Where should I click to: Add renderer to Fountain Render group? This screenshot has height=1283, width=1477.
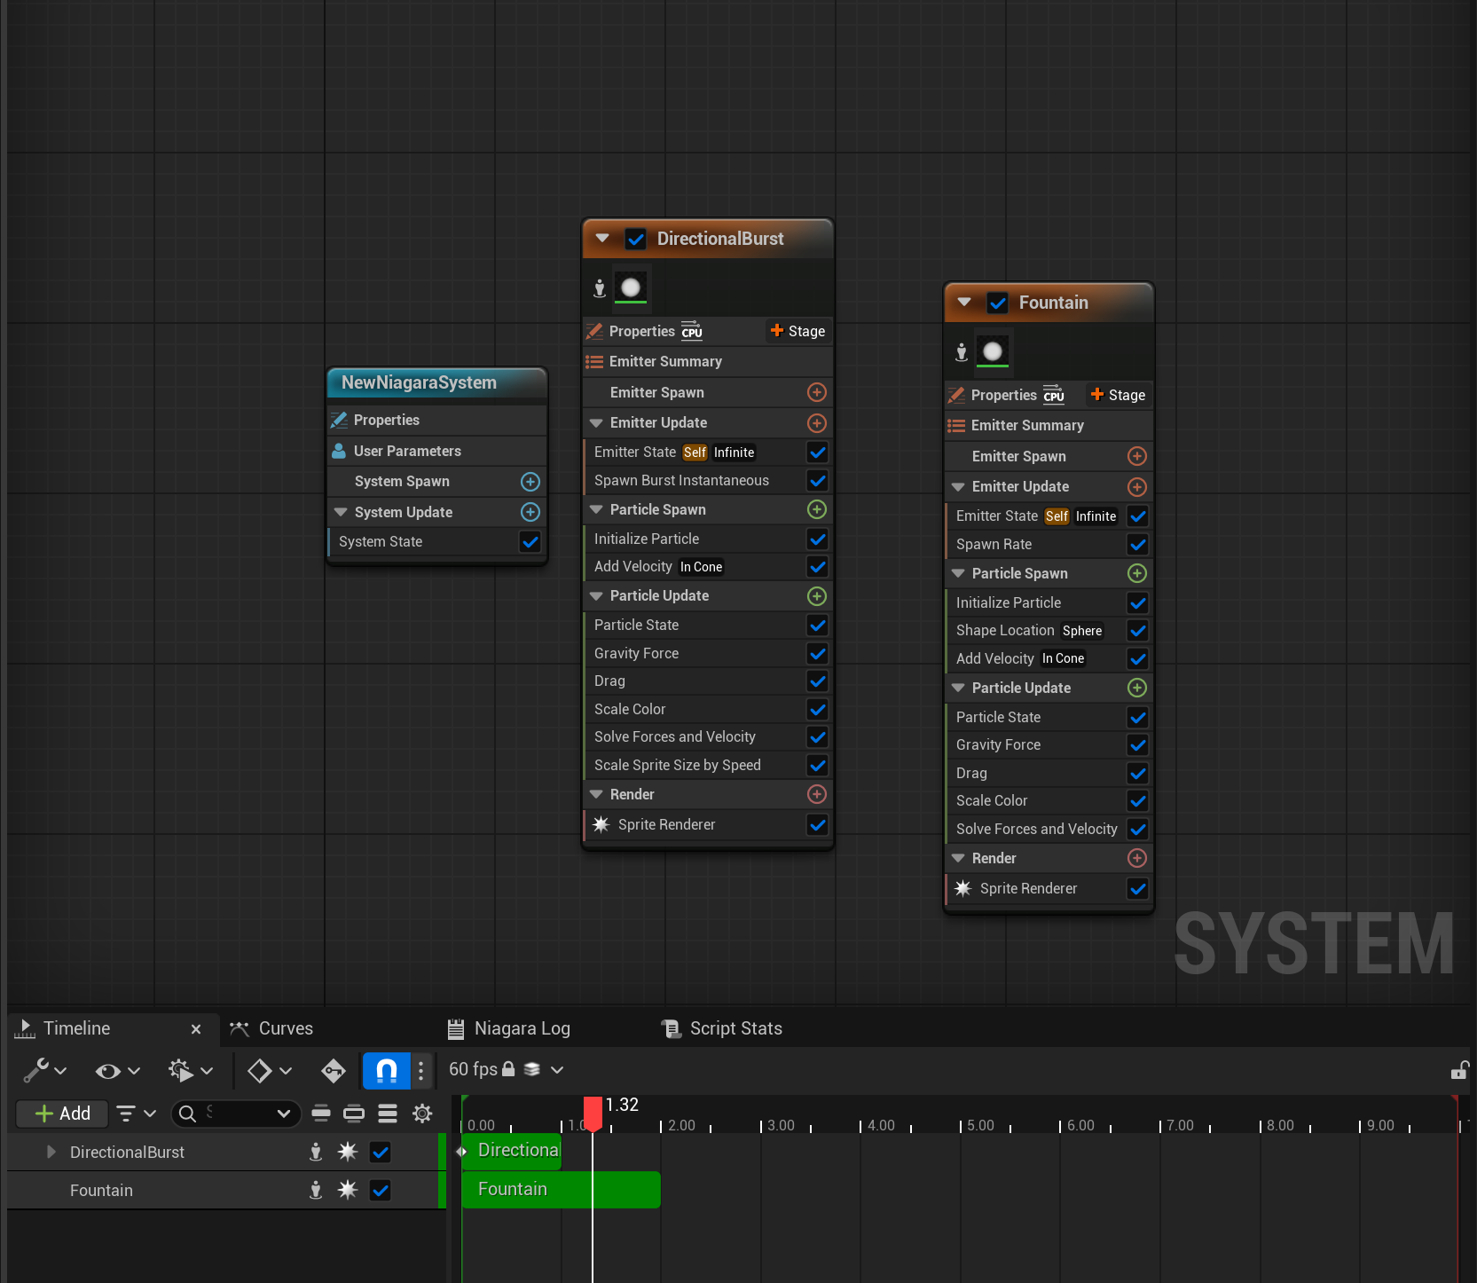(1137, 858)
